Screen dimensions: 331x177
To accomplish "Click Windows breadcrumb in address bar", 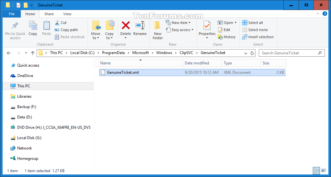I will (164, 53).
